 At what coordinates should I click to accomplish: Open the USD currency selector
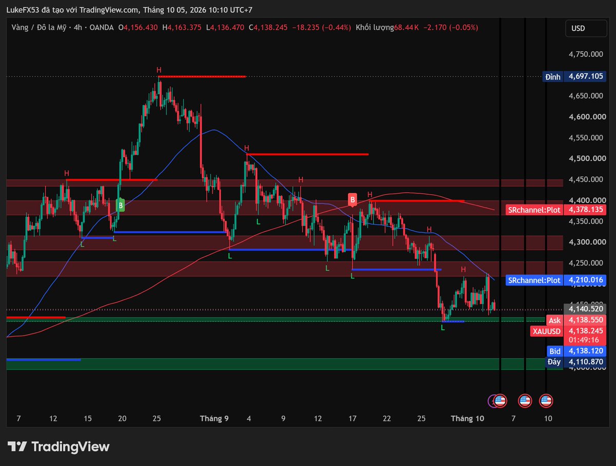(x=585, y=29)
